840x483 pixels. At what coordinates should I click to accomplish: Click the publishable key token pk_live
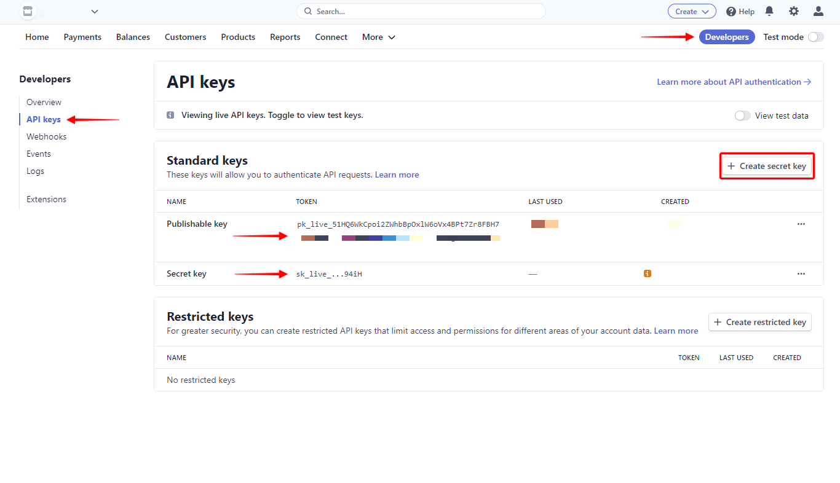pos(398,224)
